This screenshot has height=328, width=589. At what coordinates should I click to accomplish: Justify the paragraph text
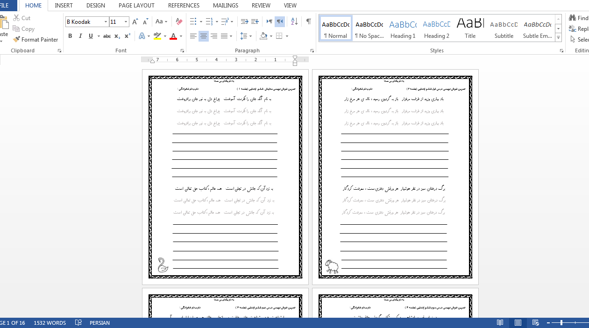pos(224,36)
